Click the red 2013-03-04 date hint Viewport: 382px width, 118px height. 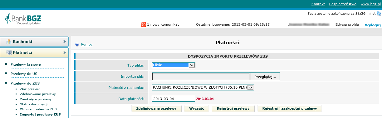(x=205, y=99)
